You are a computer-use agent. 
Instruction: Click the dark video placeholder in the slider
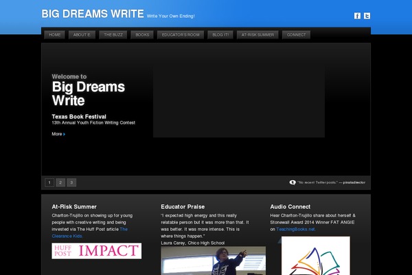(239, 101)
